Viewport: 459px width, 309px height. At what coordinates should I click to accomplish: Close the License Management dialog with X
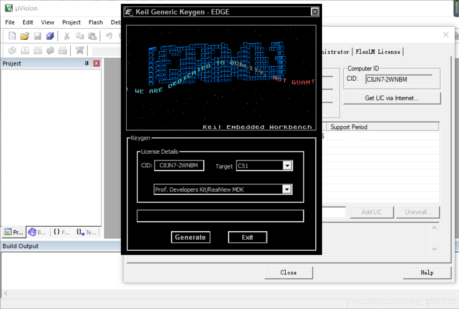[446, 35]
